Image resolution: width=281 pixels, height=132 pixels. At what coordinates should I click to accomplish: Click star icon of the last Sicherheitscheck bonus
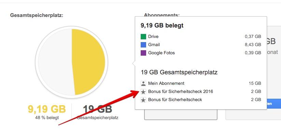pos(143,100)
